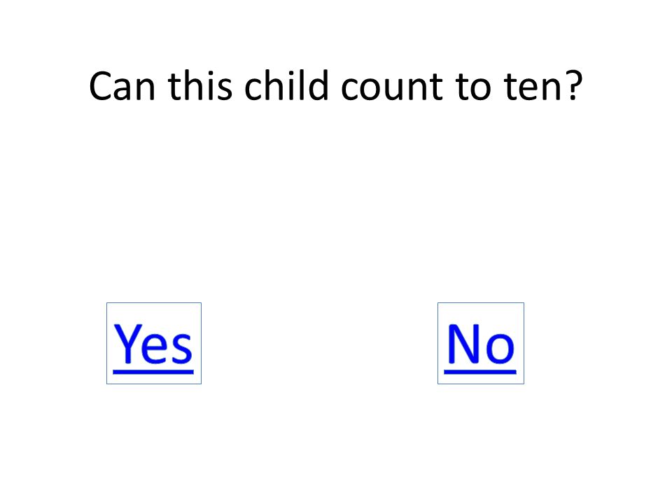Click the word 'child' in the question
Image resolution: width=672 pixels, height=504 pixels.
286,85
